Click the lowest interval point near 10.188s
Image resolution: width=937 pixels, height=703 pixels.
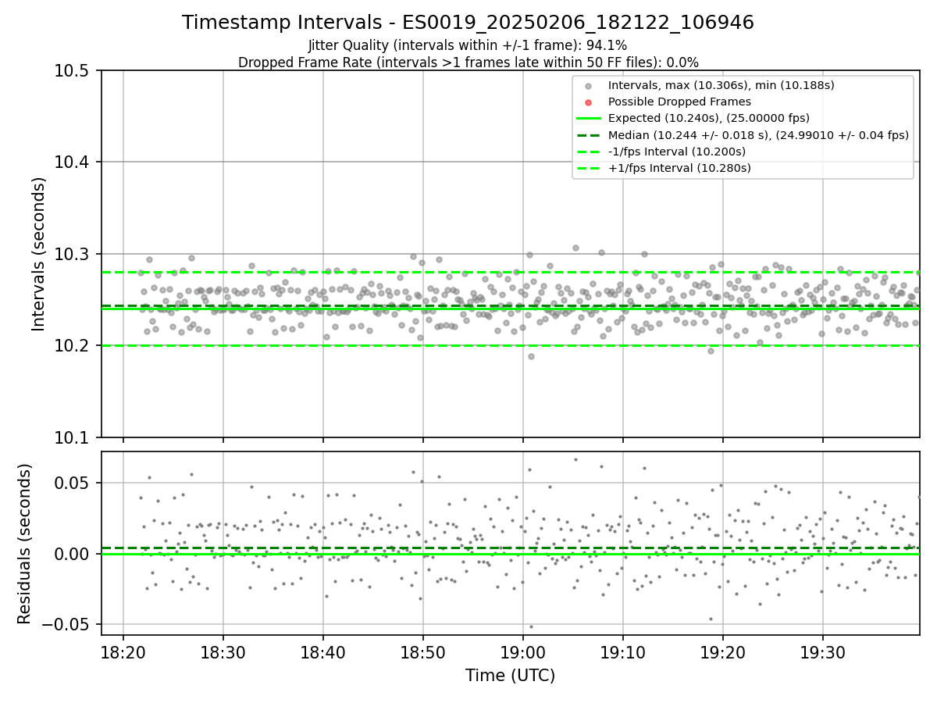click(x=531, y=356)
